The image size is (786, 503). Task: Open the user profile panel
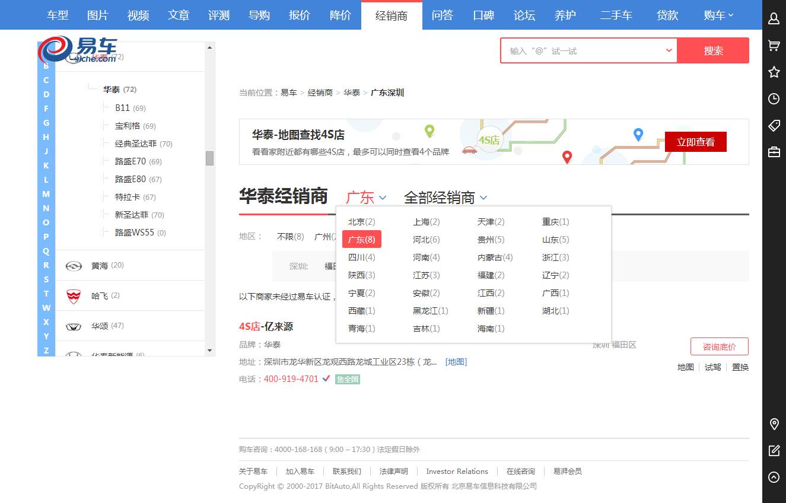774,18
